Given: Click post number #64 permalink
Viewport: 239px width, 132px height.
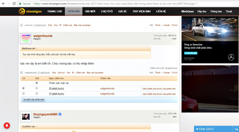Looking at the screenshot, I should pyautogui.click(x=151, y=73).
